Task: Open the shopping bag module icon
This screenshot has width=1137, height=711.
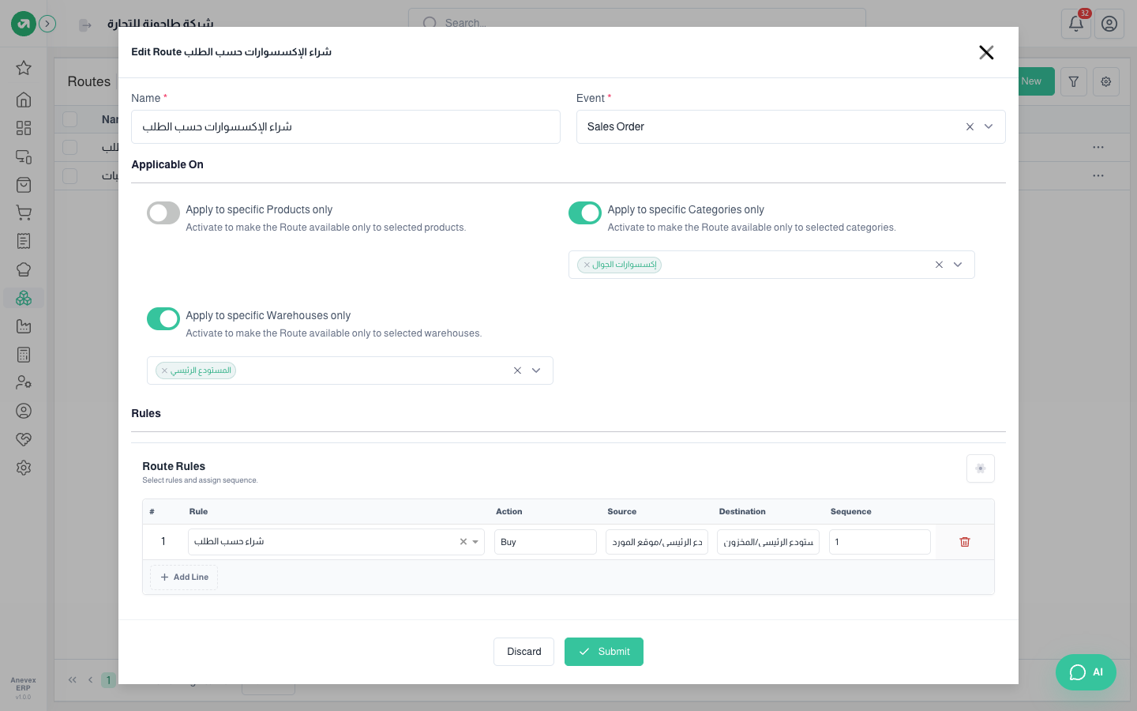Action: pyautogui.click(x=24, y=185)
